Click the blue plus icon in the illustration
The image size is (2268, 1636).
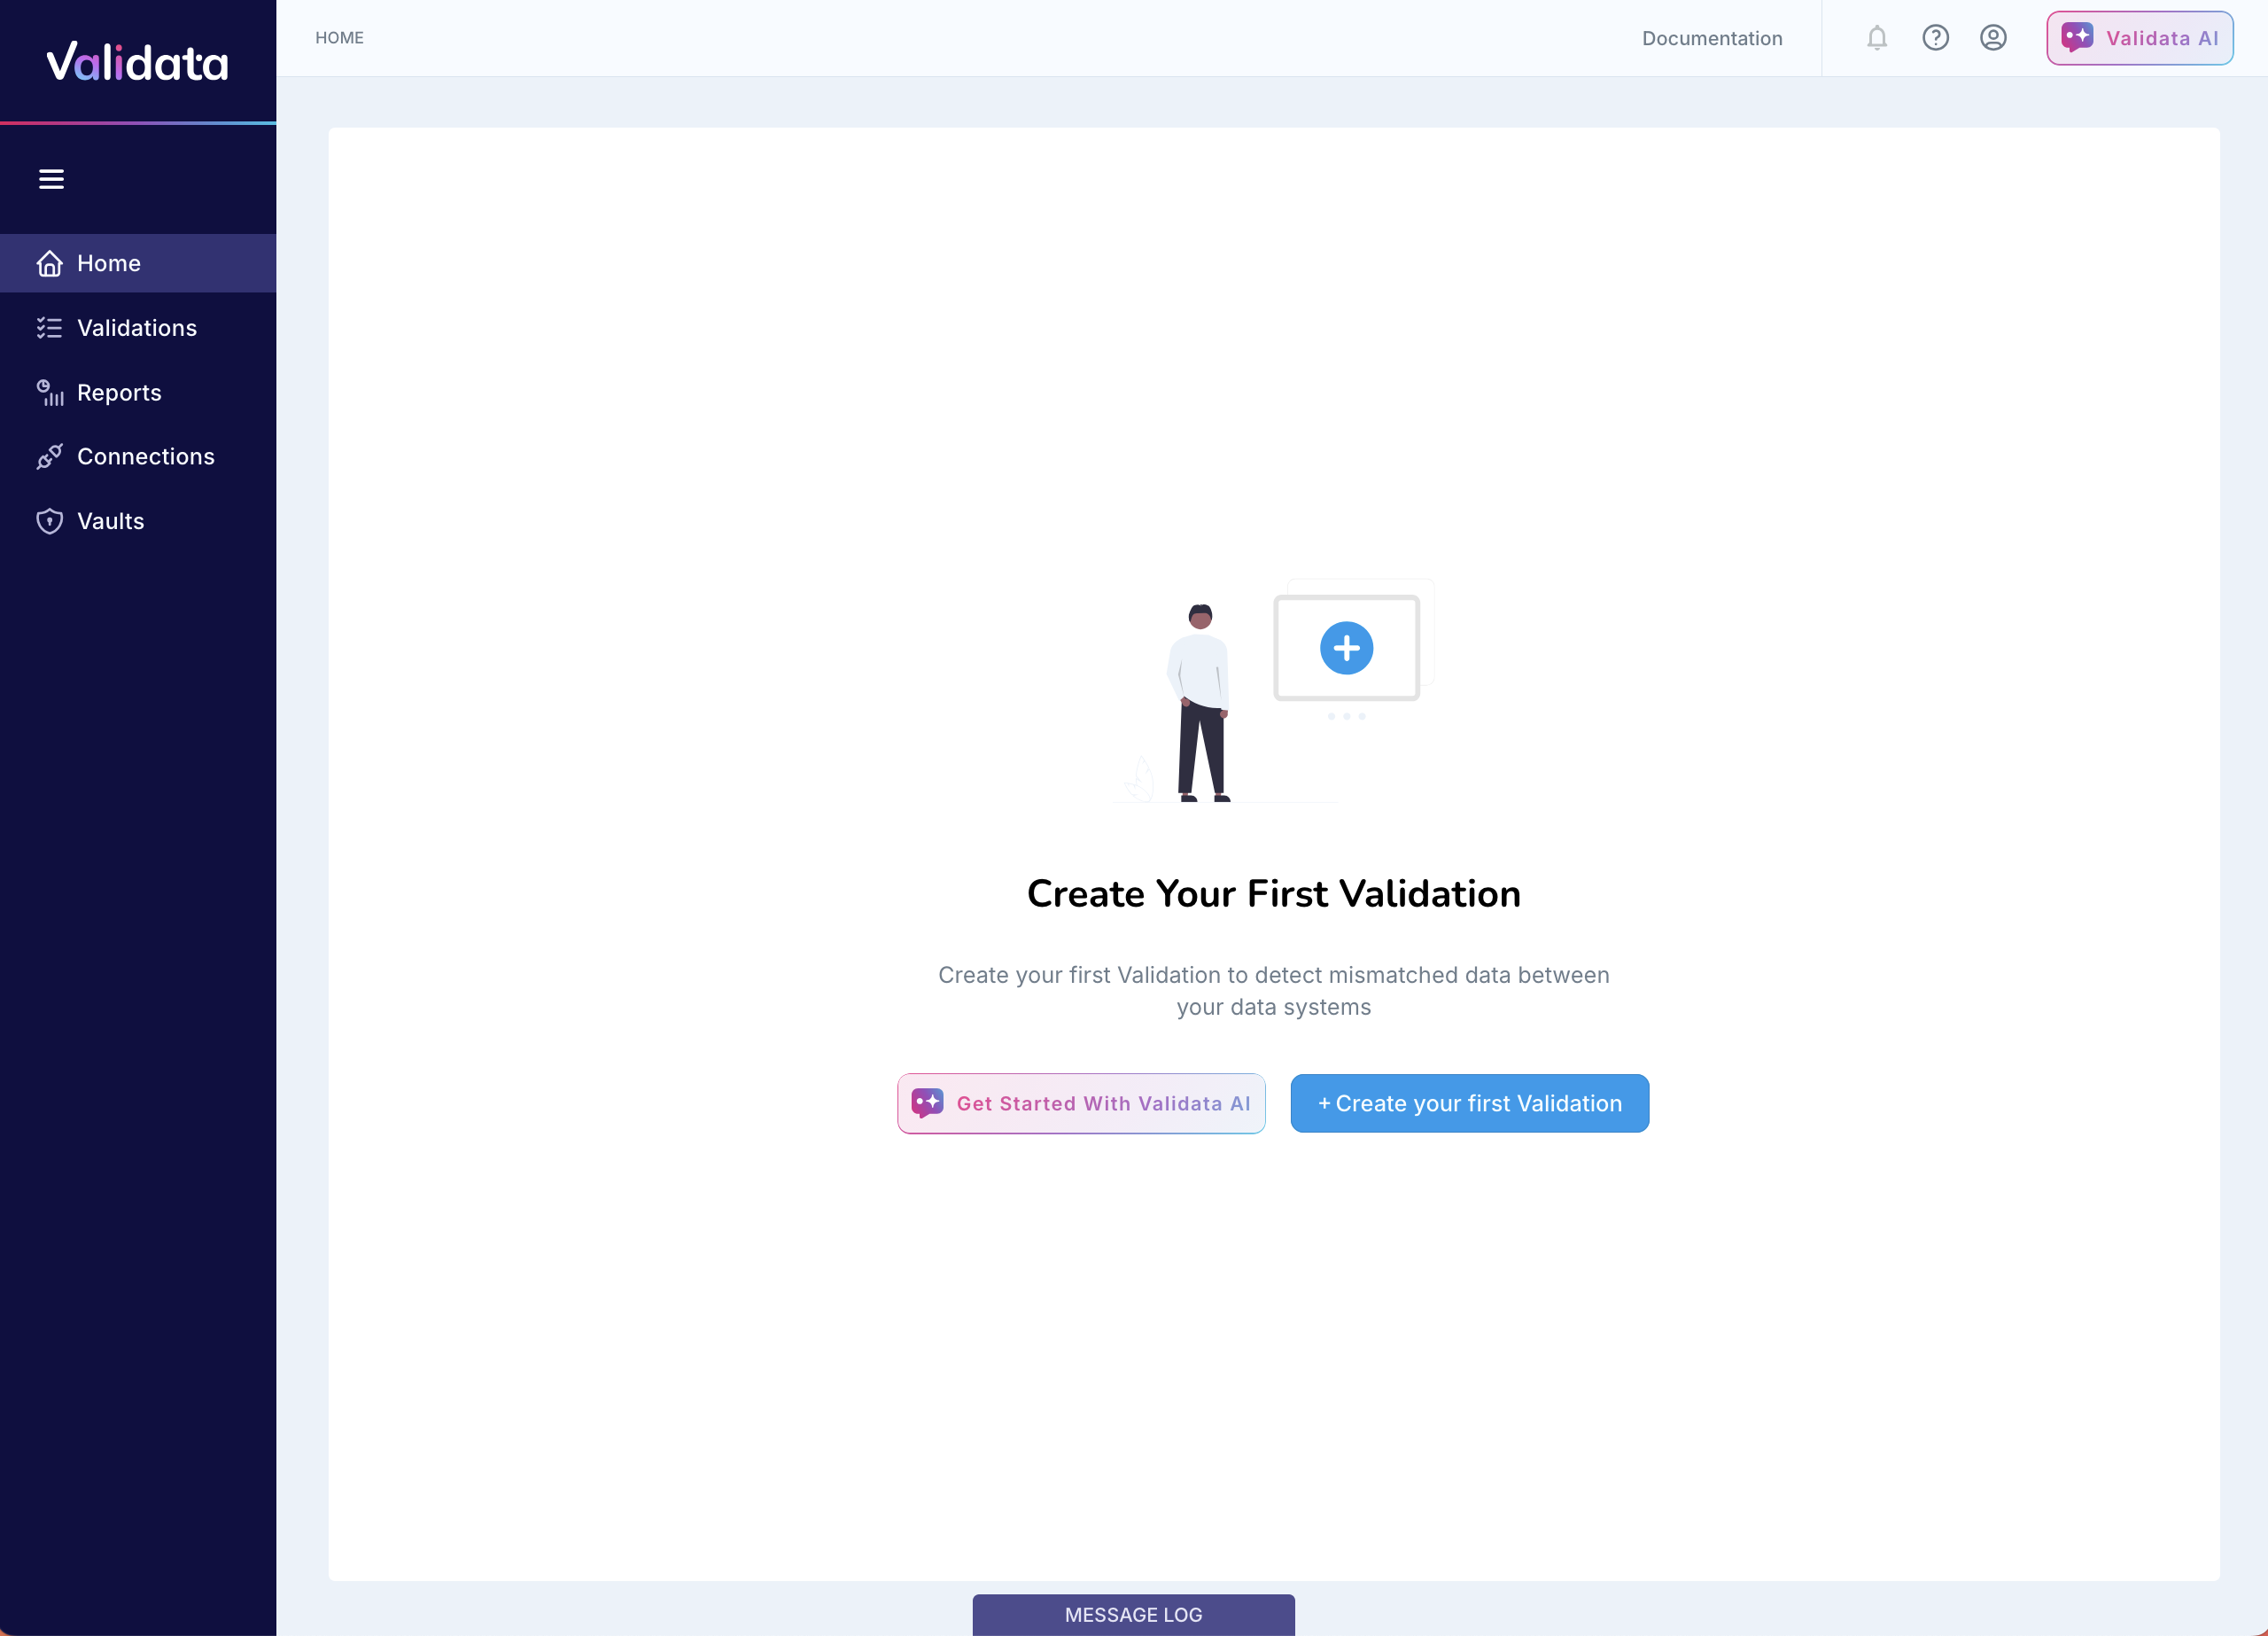point(1346,647)
